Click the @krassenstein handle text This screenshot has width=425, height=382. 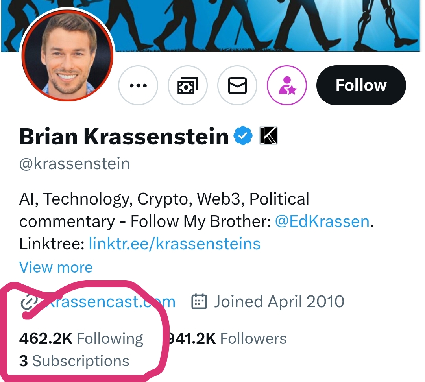click(x=74, y=163)
